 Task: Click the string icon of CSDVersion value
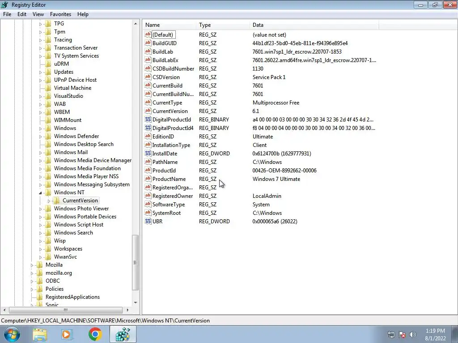pos(148,77)
